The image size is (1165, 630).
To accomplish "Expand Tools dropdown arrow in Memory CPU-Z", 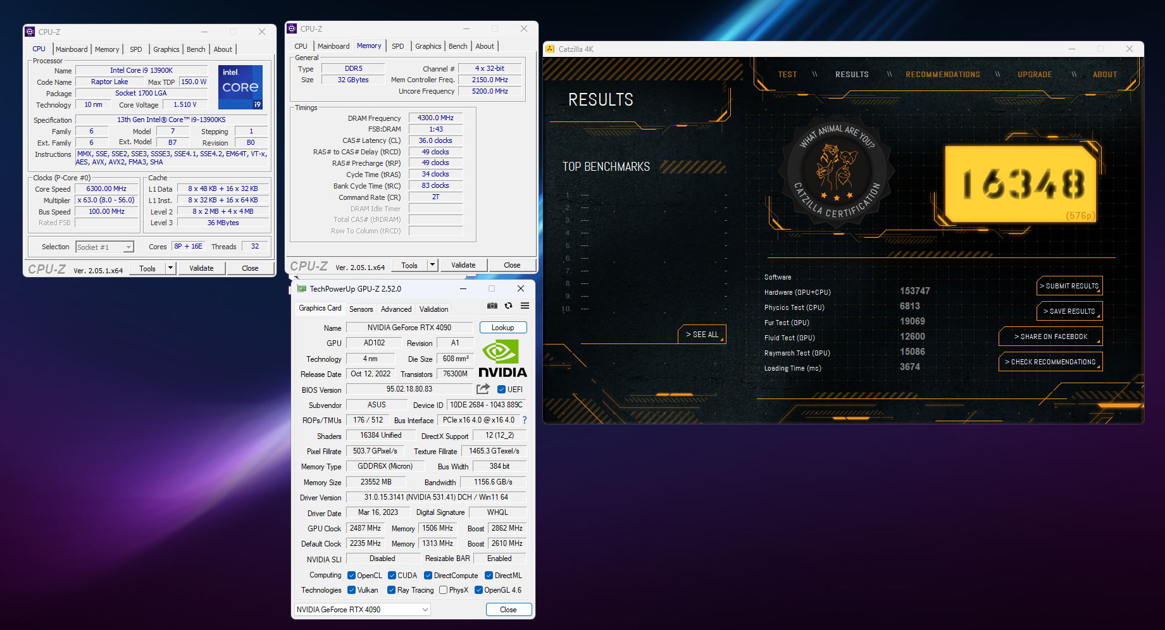I will coord(433,265).
